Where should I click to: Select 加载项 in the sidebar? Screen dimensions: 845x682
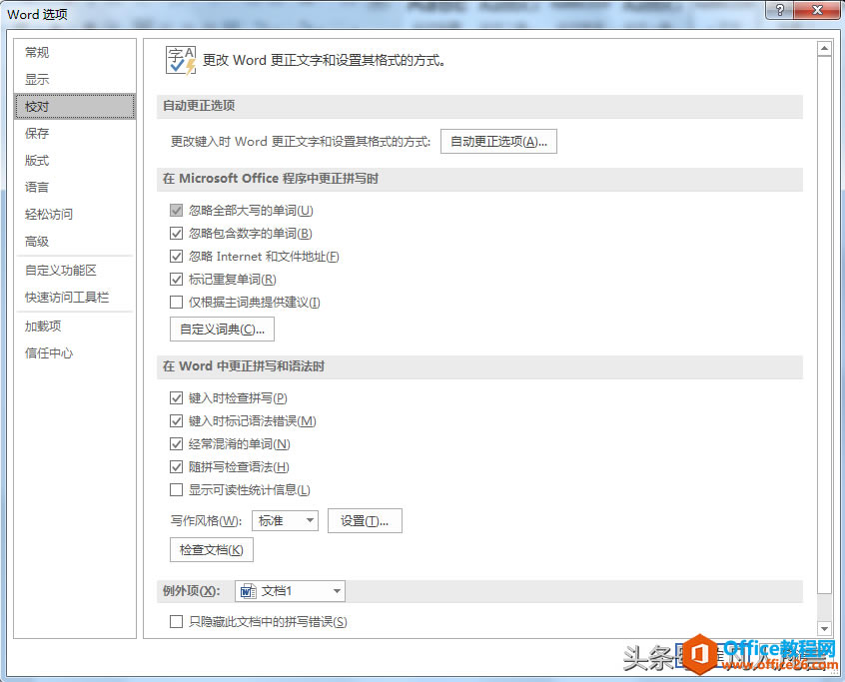pos(75,326)
